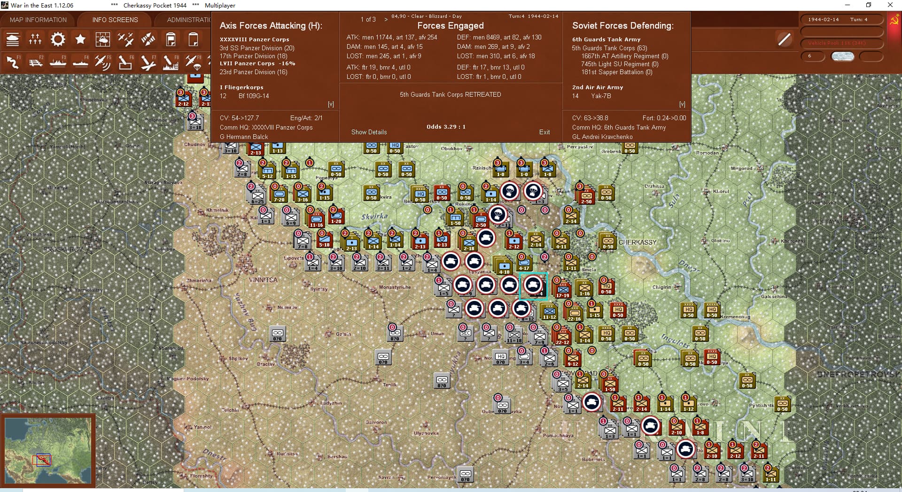Select bomb city mode F8 icon

click(171, 62)
